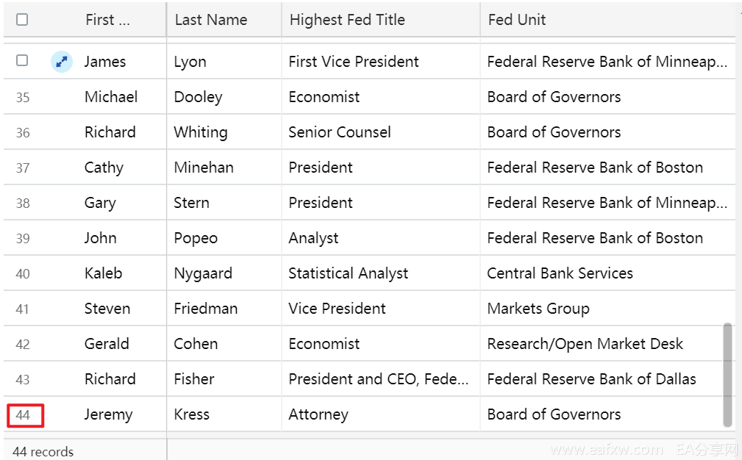742x460 pixels.
Task: Click the vertical scrollbar thumb
Action: point(728,375)
